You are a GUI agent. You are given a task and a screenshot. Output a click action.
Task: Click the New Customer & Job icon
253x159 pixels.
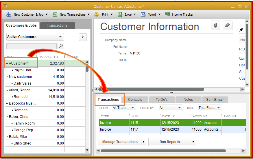pos(9,14)
